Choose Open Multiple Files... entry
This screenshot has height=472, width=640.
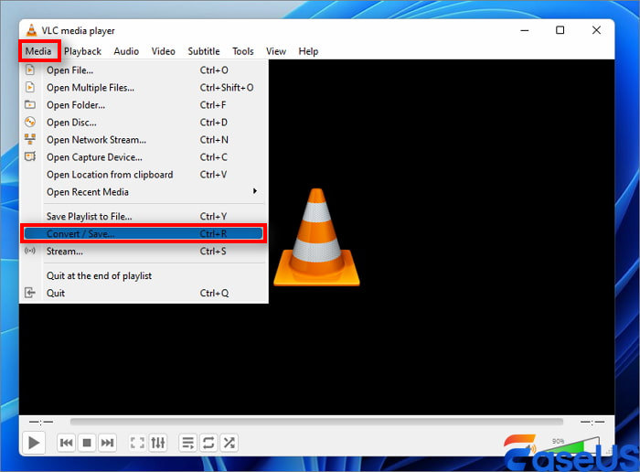pyautogui.click(x=144, y=88)
